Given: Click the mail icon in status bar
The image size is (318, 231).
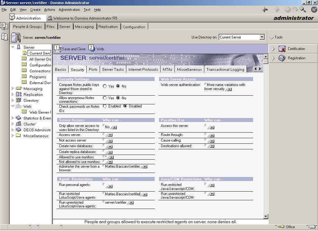Looking at the screenshot, I should click(x=312, y=227).
